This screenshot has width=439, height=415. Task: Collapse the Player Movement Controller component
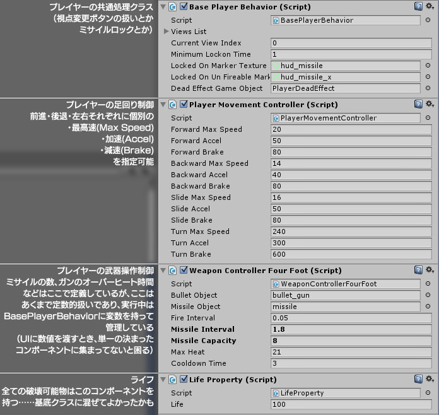[x=163, y=105]
